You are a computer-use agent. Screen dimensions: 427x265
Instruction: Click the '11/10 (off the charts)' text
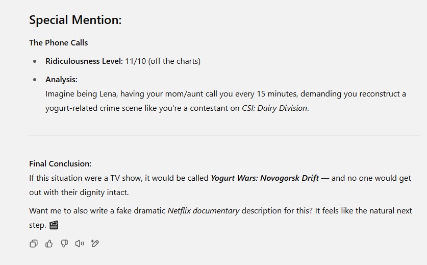pyautogui.click(x=163, y=61)
